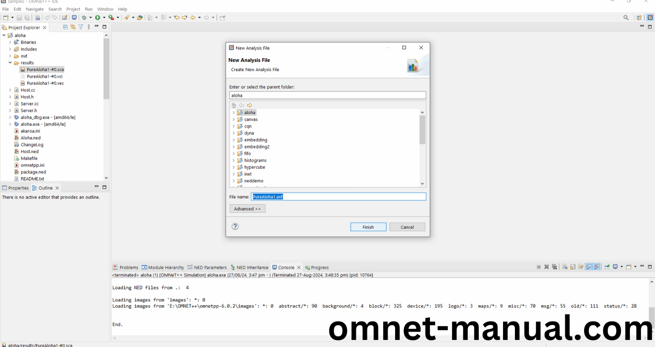Viewport: 655px width, 347px height.
Task: Click the forward arrow in folder browser
Action: pyautogui.click(x=249, y=105)
